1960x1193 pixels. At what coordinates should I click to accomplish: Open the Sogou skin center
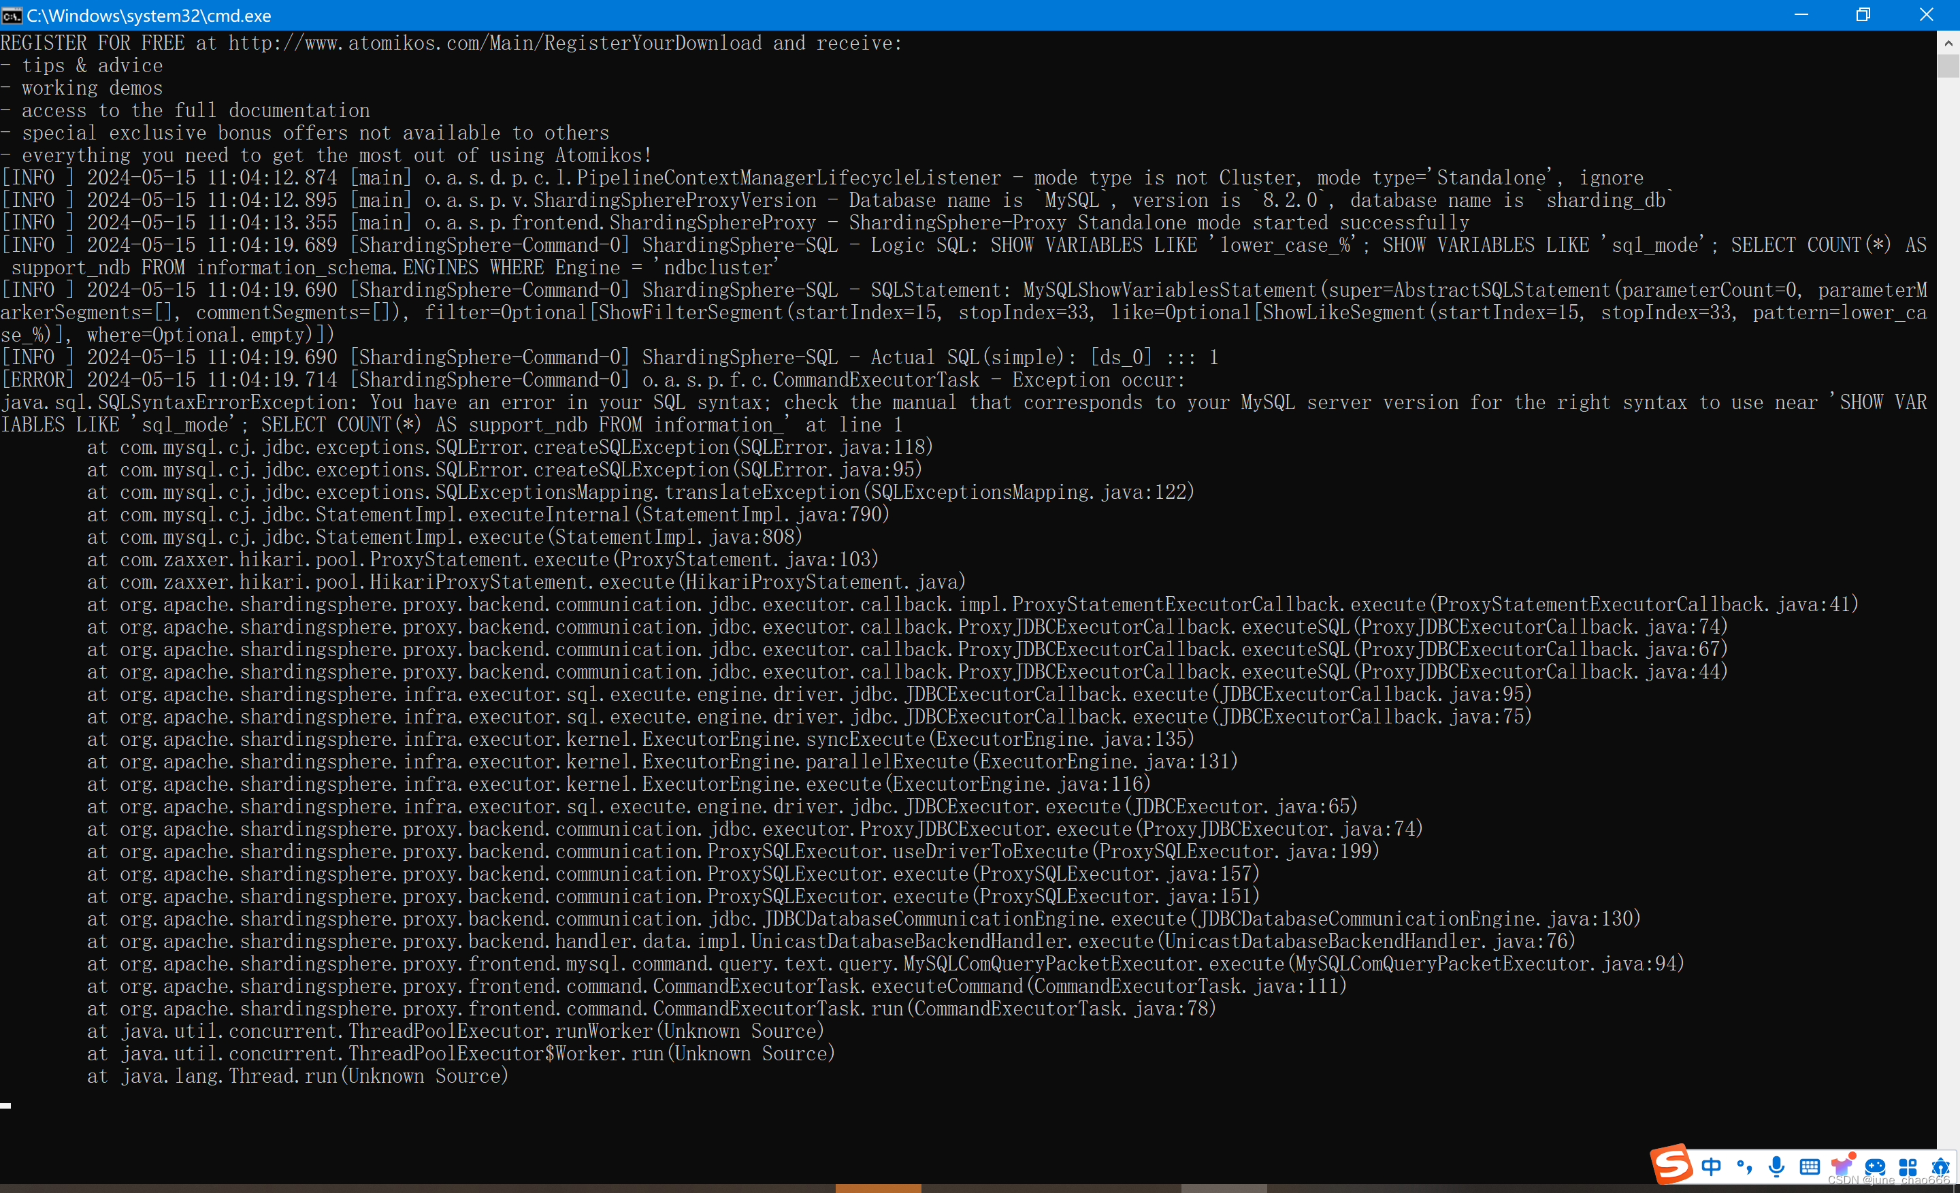pos(1841,1168)
